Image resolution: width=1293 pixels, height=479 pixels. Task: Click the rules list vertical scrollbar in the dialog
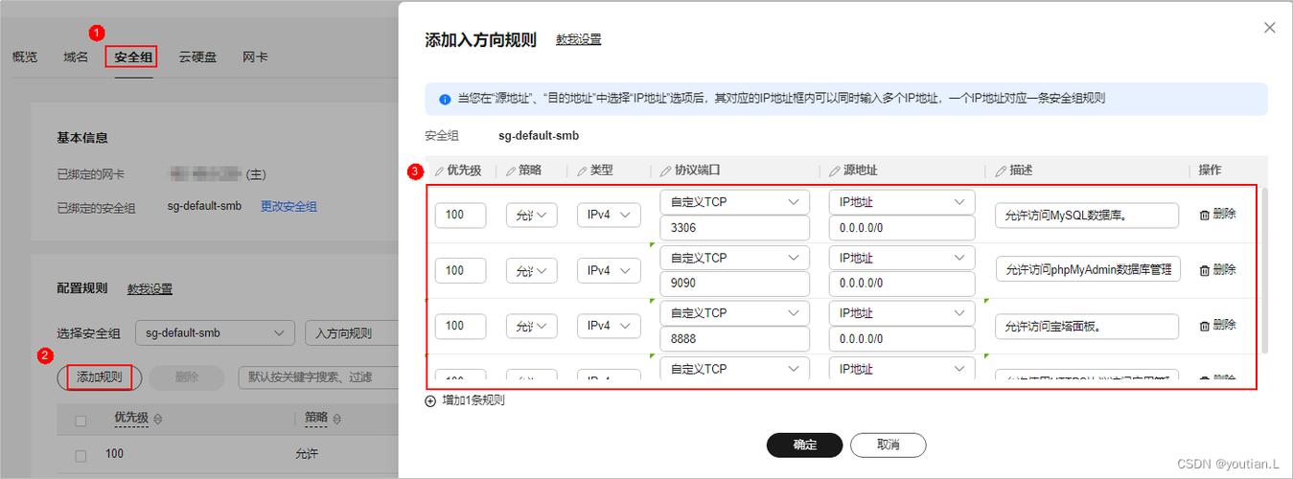pos(1264,271)
